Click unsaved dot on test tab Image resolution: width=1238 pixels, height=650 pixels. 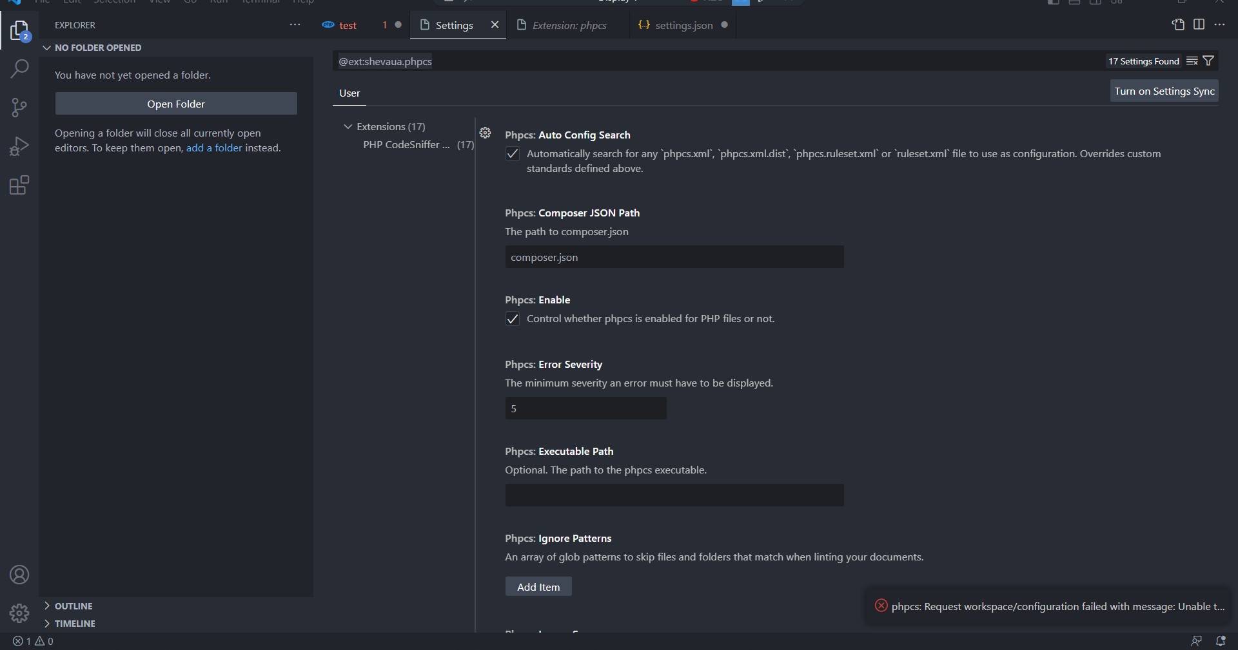click(398, 25)
